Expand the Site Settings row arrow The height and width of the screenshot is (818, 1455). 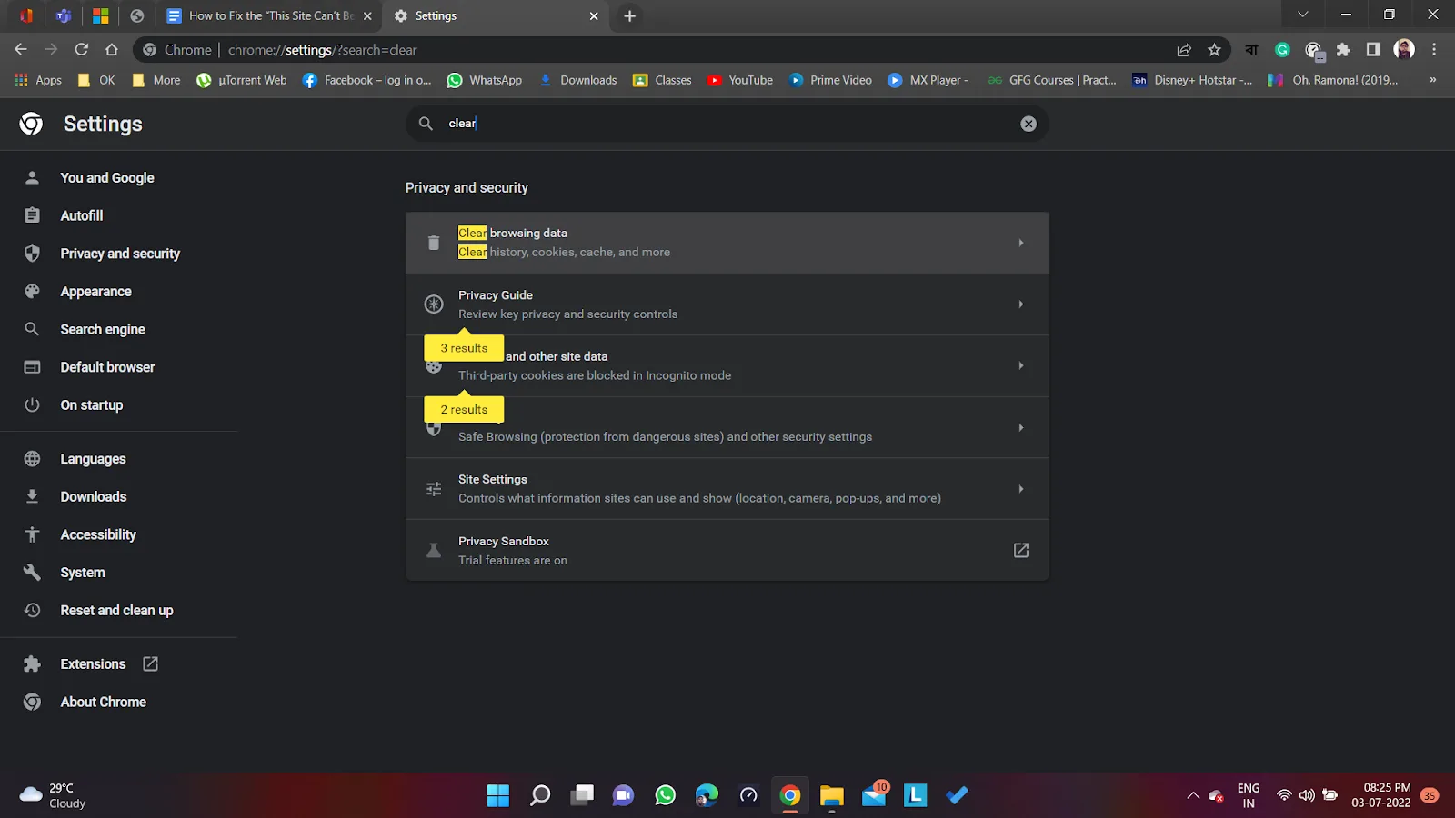pyautogui.click(x=1021, y=489)
